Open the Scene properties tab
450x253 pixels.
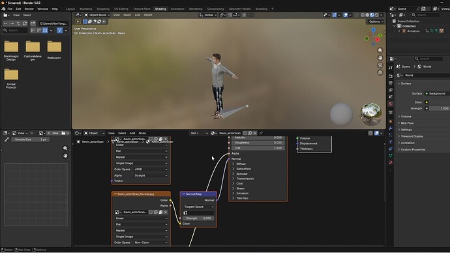pos(390,97)
